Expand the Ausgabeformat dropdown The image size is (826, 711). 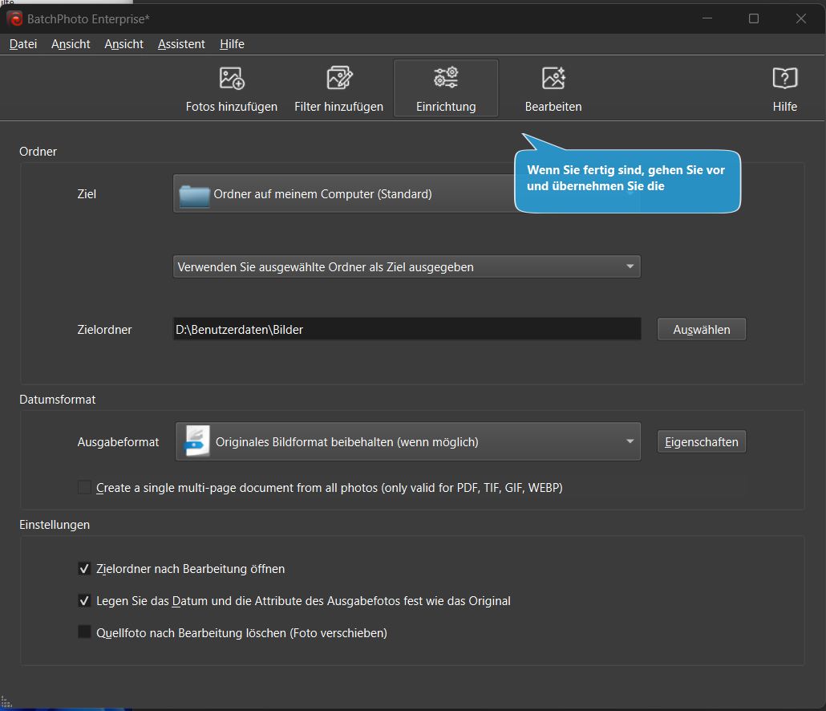[x=630, y=442]
